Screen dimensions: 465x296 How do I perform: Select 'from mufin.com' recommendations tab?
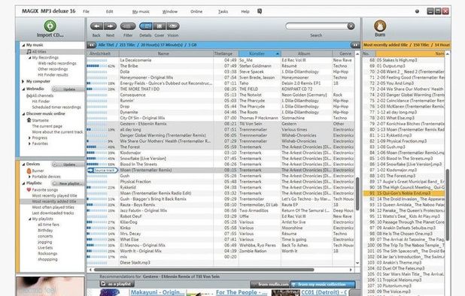pos(270,284)
